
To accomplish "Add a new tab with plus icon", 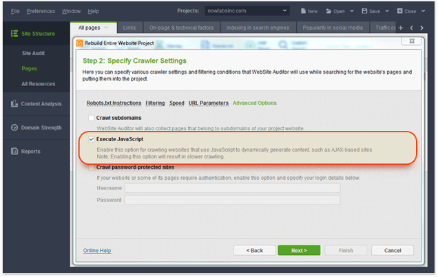I will [x=401, y=28].
